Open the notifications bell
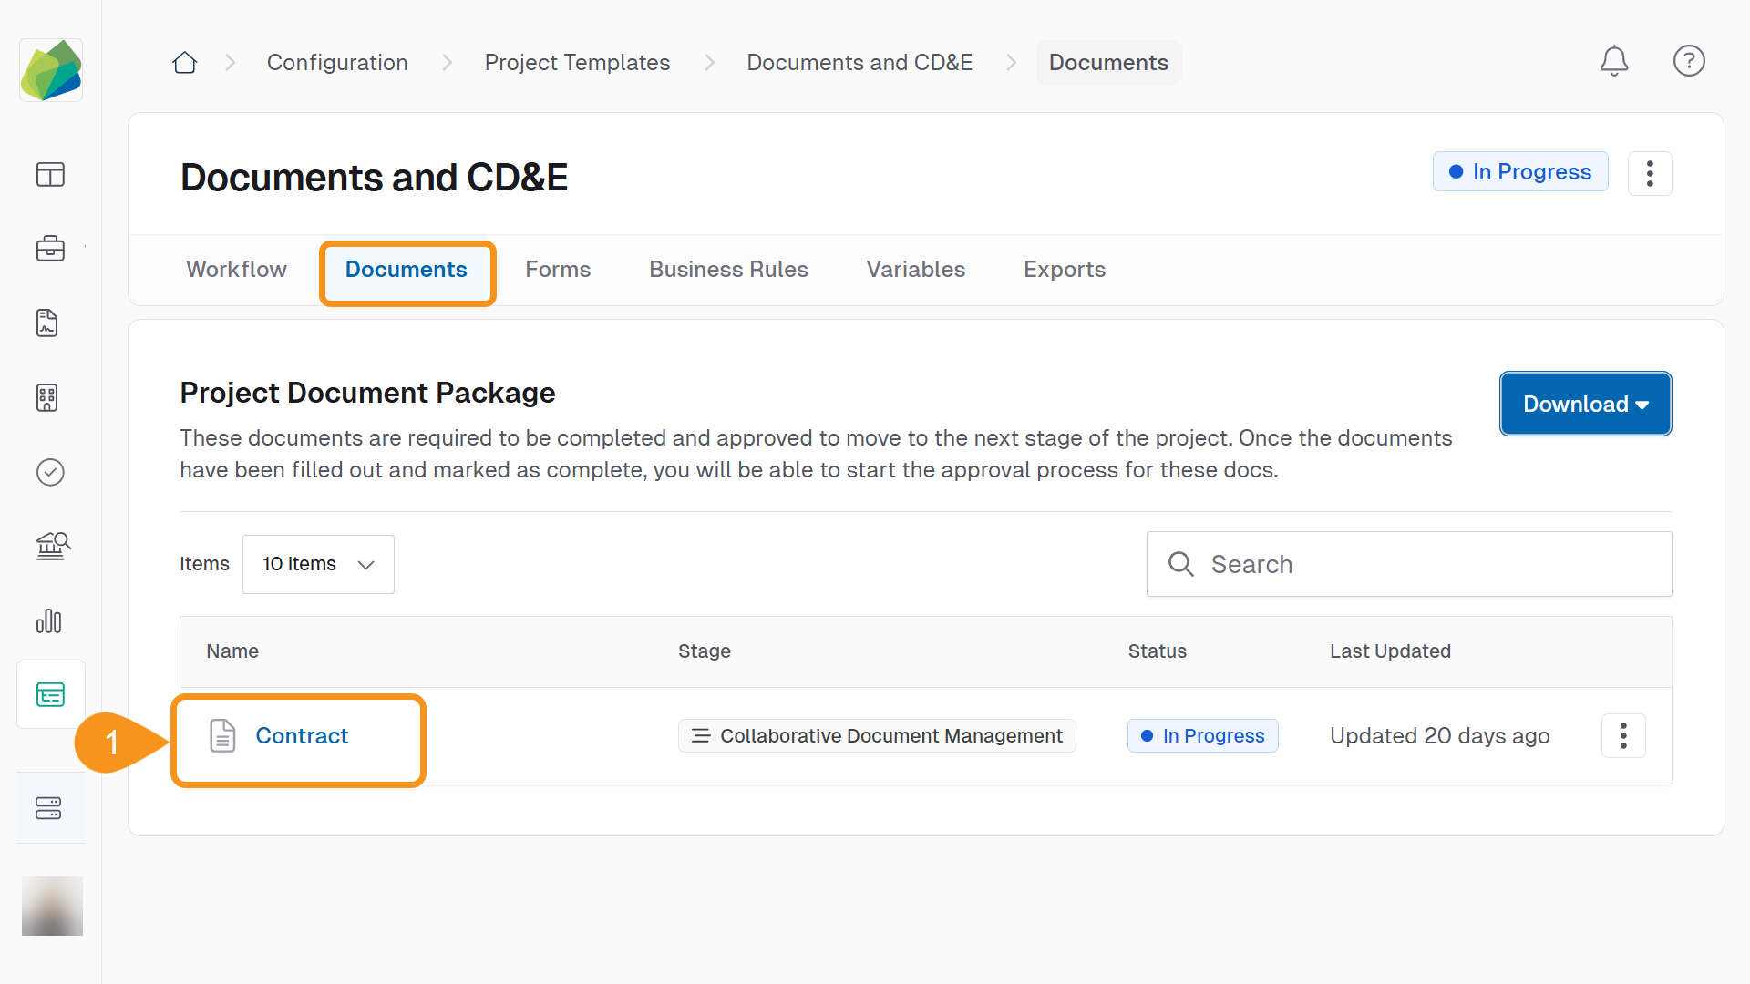Image resolution: width=1750 pixels, height=984 pixels. tap(1614, 61)
